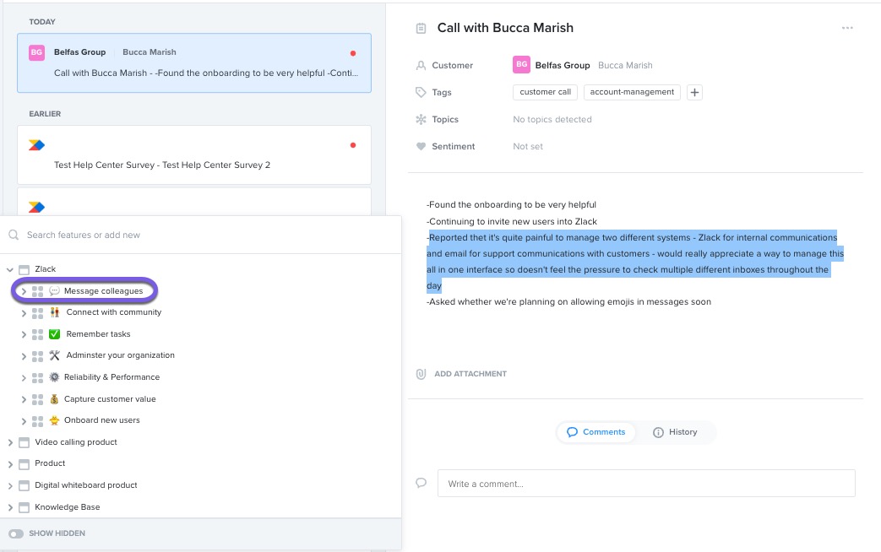Open the three-dot more options menu
The width and height of the screenshot is (881, 552).
coord(847,28)
